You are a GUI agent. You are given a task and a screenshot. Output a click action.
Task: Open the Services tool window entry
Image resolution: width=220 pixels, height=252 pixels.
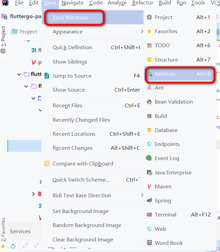pos(180,74)
